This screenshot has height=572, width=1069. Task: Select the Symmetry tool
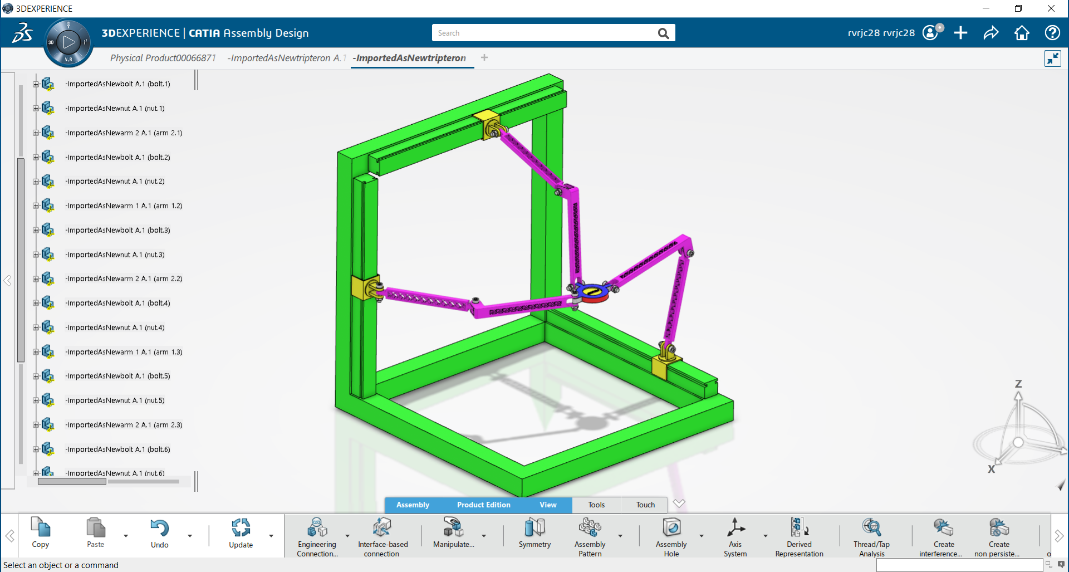[534, 527]
